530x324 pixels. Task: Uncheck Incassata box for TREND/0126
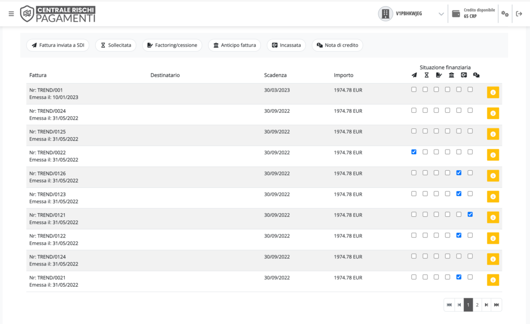tap(459, 173)
